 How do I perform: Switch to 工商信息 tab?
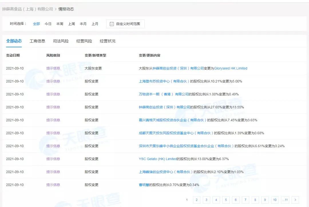(x=37, y=41)
